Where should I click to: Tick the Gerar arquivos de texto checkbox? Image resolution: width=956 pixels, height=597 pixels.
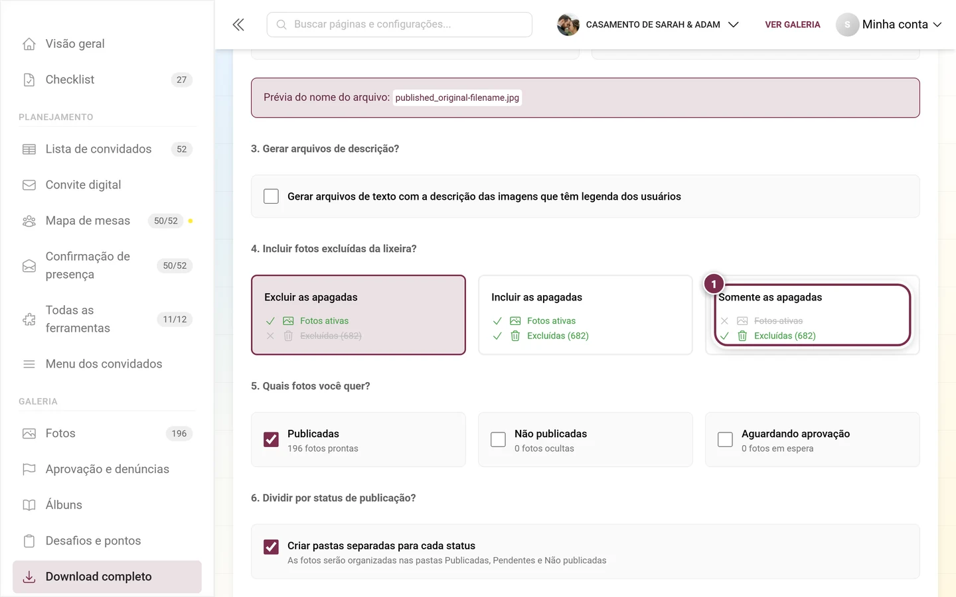click(271, 196)
